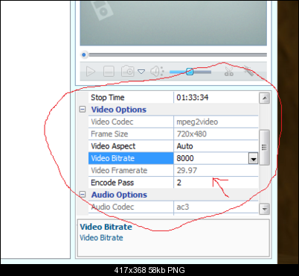Click the 720x480 frame size value
The width and height of the screenshot is (299, 276).
tap(191, 134)
